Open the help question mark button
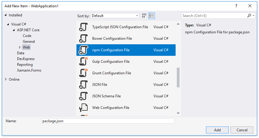This screenshot has width=259, height=138. click(236, 6)
